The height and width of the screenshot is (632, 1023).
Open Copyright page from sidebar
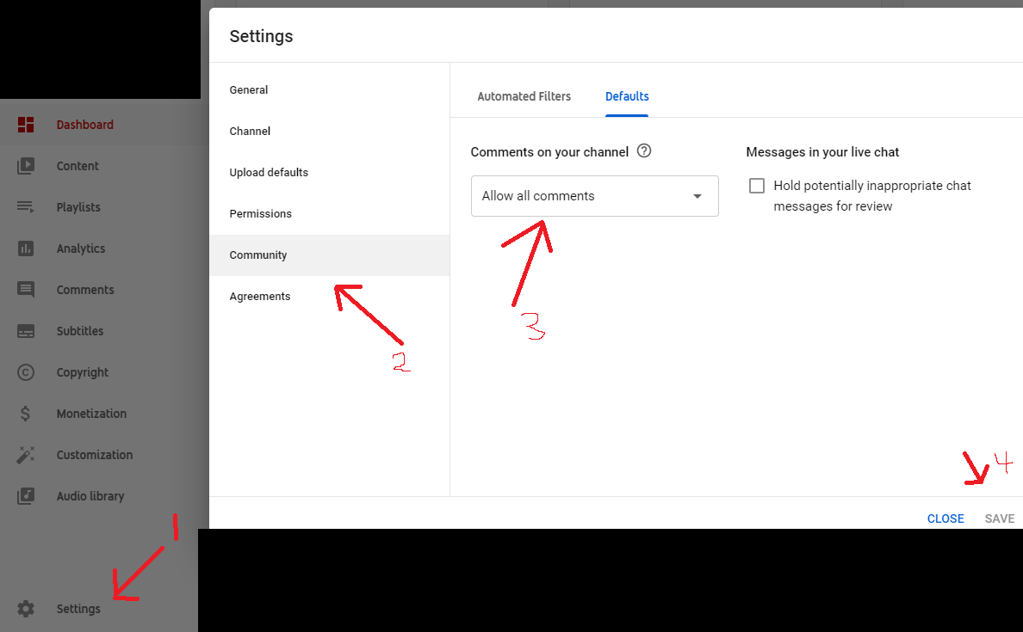pyautogui.click(x=83, y=372)
